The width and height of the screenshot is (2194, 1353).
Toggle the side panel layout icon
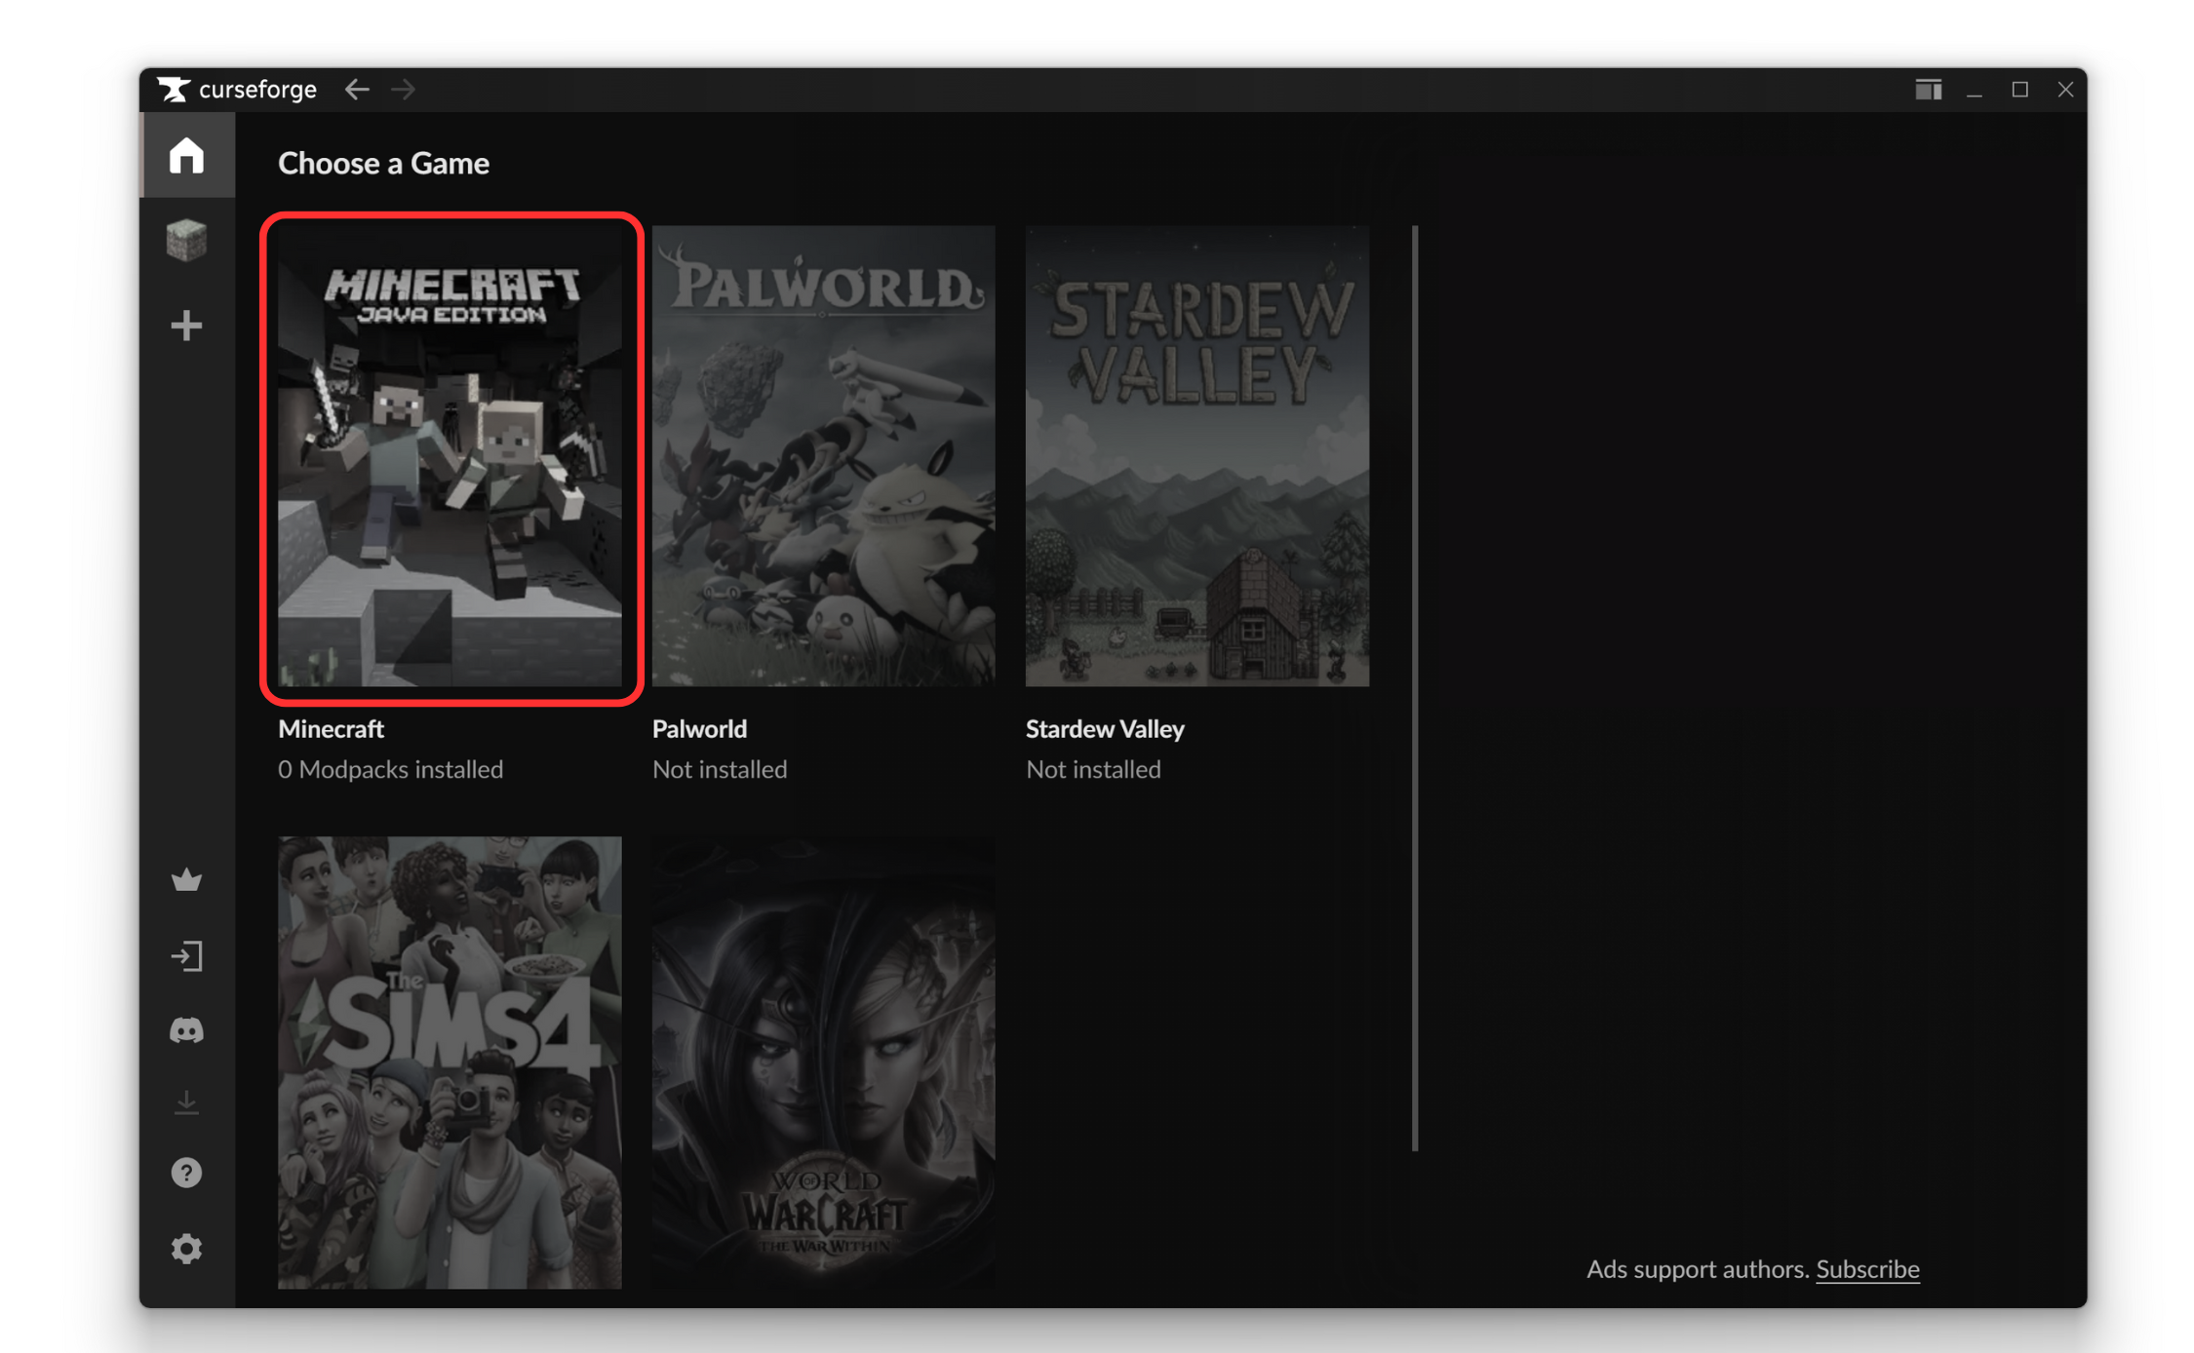(x=1928, y=90)
